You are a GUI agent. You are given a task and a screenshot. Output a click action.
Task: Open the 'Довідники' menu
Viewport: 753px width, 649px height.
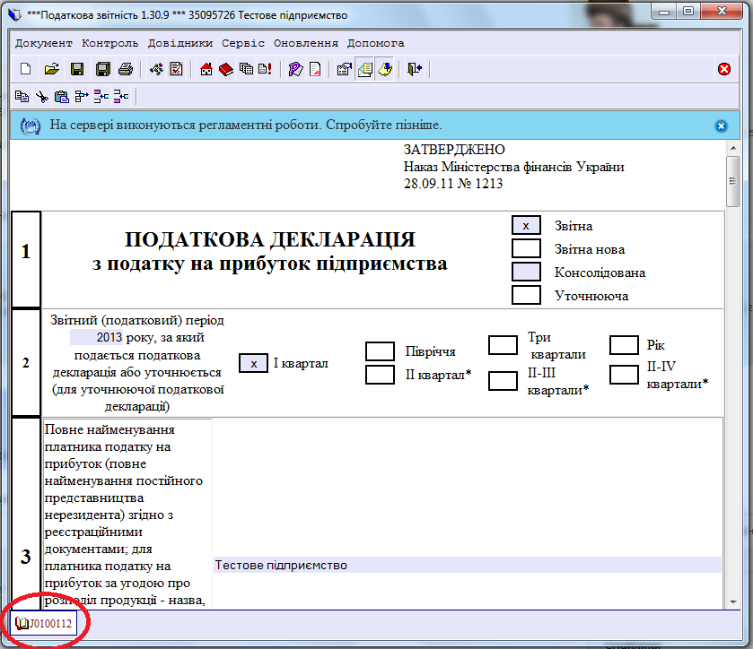tap(179, 42)
